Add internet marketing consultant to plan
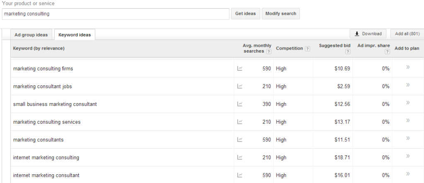 point(408,174)
